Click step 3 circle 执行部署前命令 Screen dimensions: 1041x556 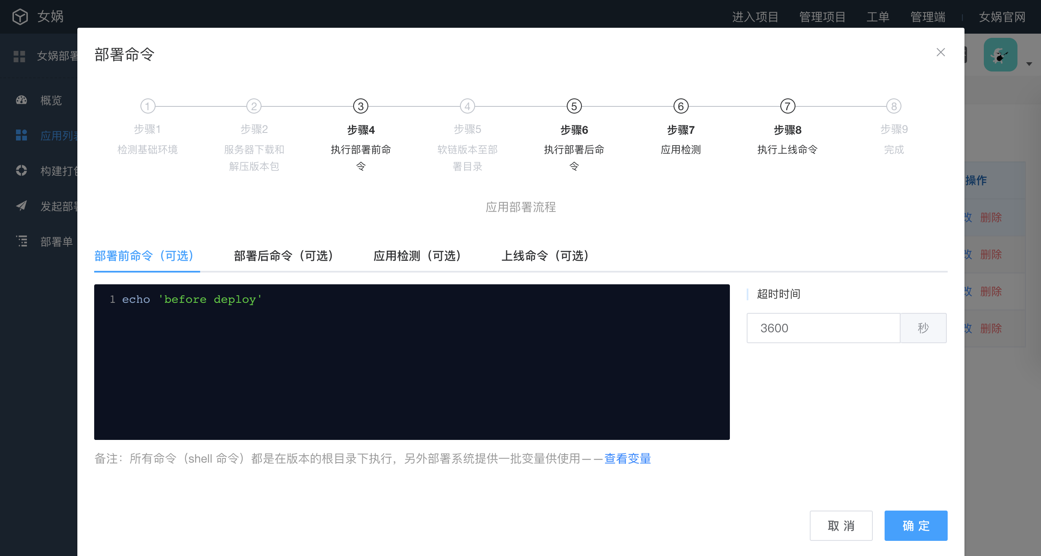[x=360, y=106]
